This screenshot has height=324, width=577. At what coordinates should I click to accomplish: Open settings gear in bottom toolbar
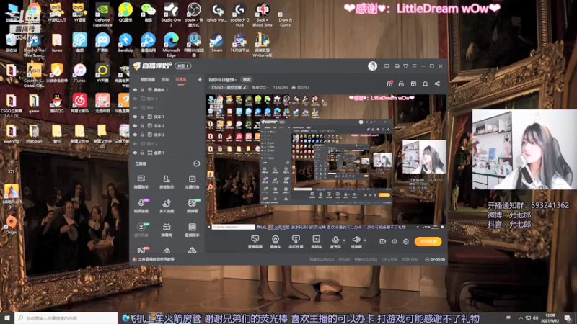[x=406, y=241]
